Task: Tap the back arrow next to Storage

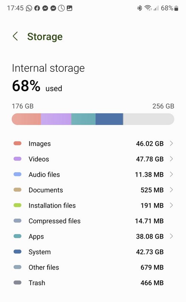Action: (x=15, y=36)
